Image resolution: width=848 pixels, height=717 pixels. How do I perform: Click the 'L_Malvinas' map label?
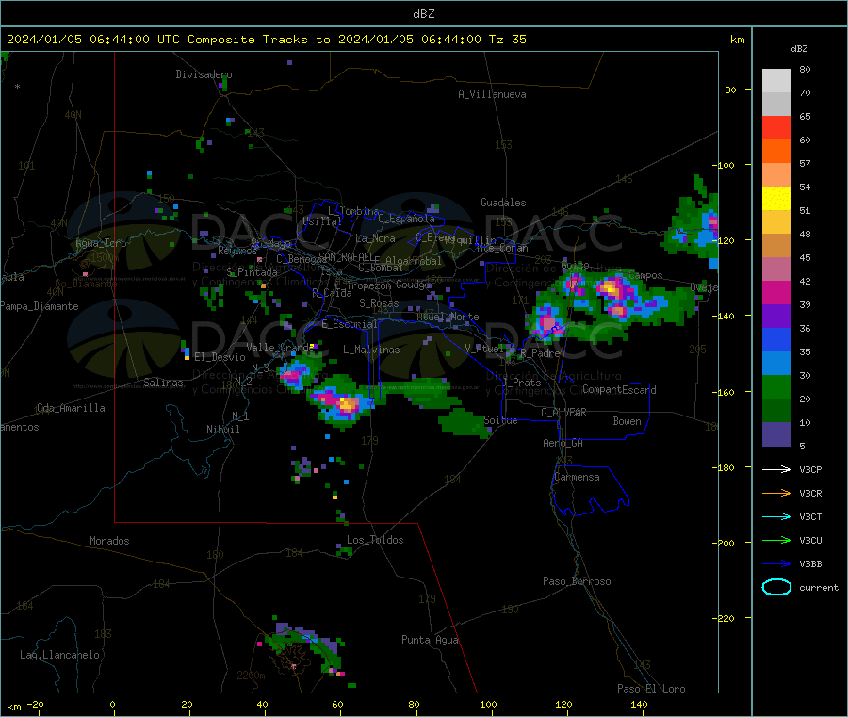[x=371, y=350]
